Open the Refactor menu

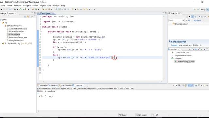(17, 6)
